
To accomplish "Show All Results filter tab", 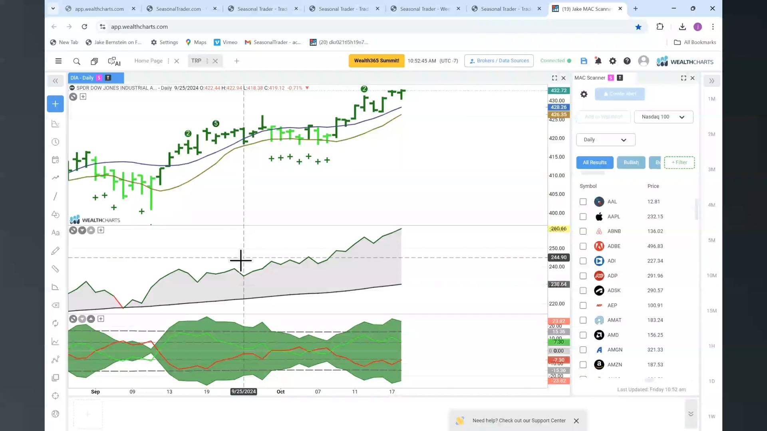I will pyautogui.click(x=594, y=162).
